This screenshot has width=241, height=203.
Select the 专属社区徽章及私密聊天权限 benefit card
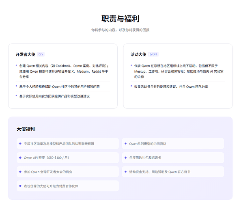(68, 143)
